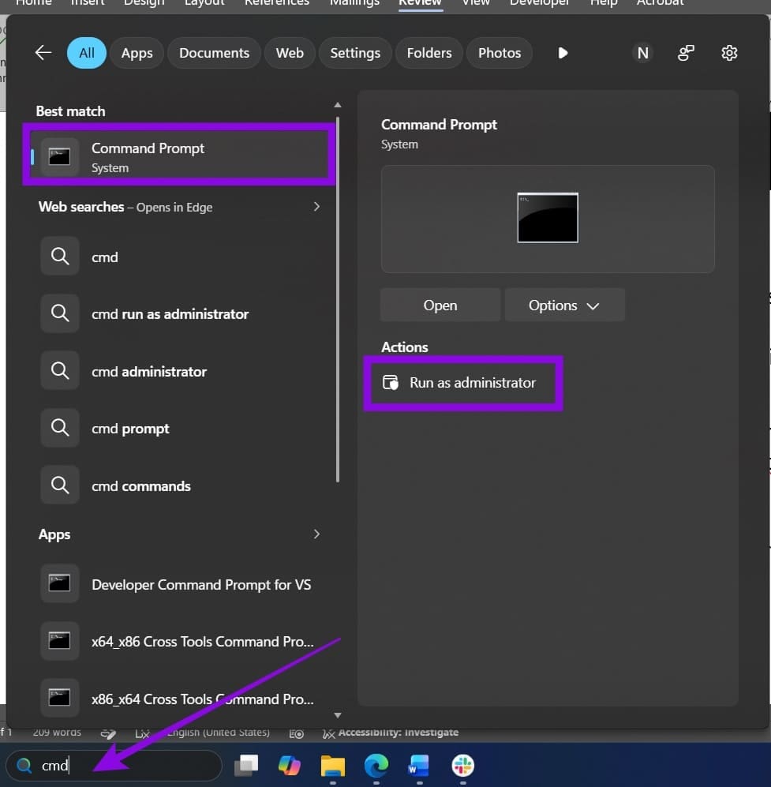Viewport: 771px width, 787px height.
Task: Open Copilot from the taskbar
Action: coord(290,766)
